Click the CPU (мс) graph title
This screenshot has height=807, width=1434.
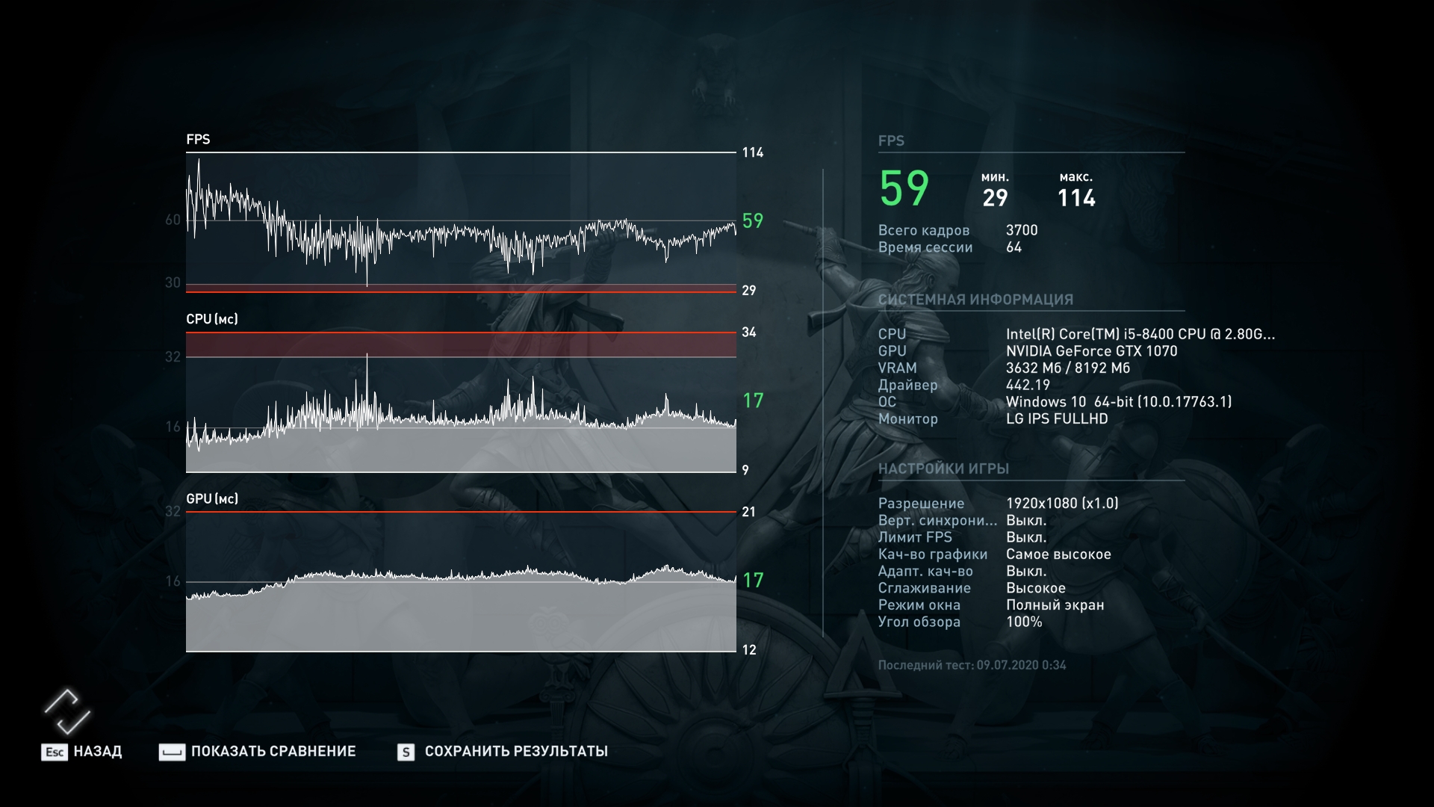[x=212, y=319]
